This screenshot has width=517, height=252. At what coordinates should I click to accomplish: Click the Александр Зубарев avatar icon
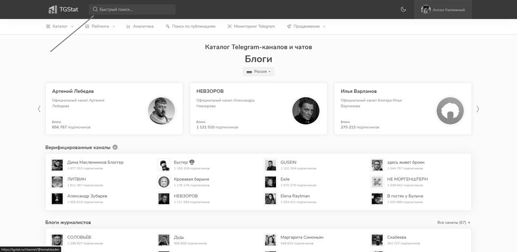pyautogui.click(x=57, y=198)
